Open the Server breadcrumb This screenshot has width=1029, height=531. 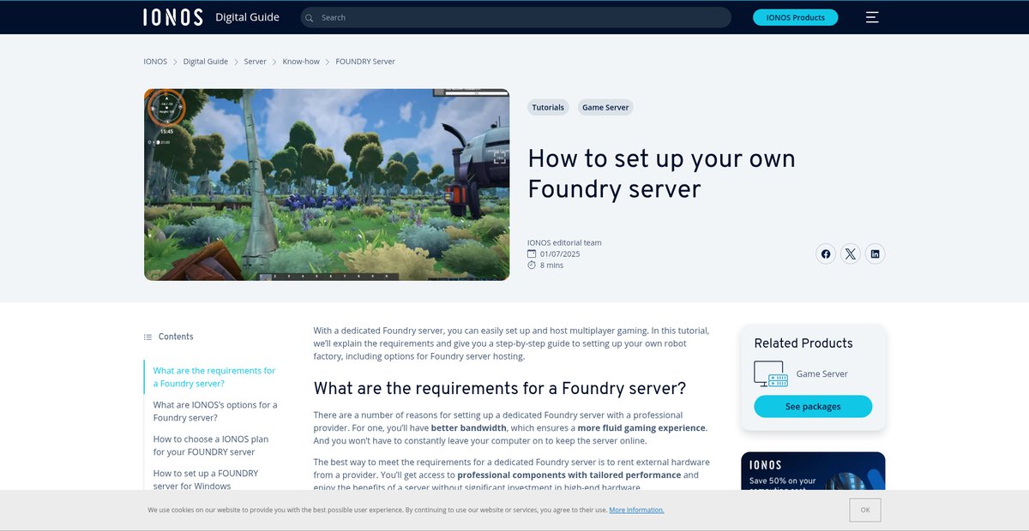pos(256,62)
